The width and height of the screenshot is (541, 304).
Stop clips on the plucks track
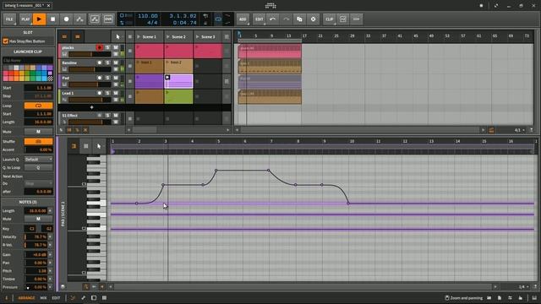130,51
